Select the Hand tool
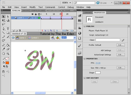The width and height of the screenshot is (131, 95). [3, 53]
